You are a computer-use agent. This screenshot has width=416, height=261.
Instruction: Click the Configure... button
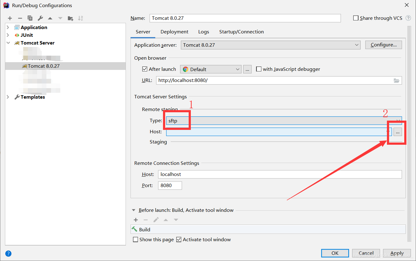[384, 45]
